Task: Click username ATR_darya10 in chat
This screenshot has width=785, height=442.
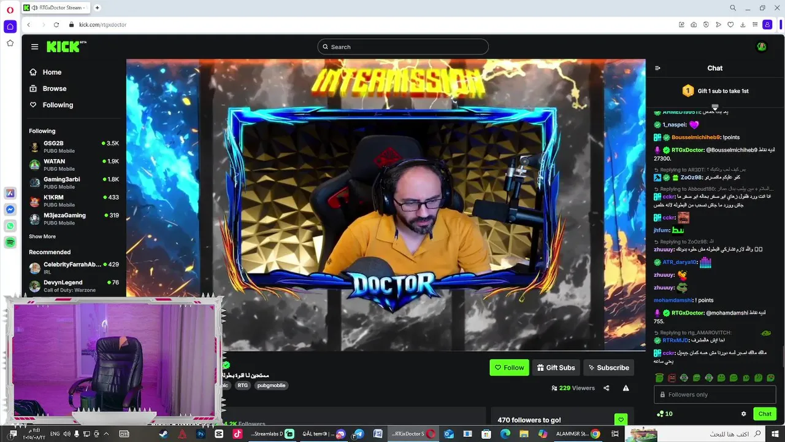Action: 680,262
